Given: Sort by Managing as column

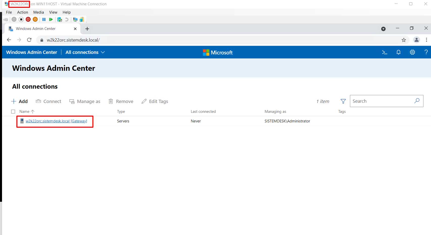Looking at the screenshot, I should (x=275, y=112).
